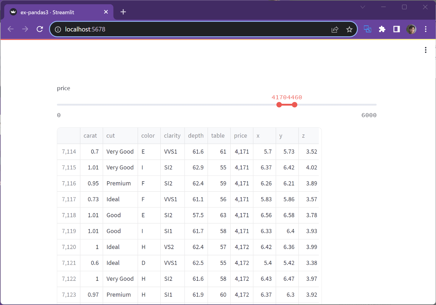Viewport: 436px width, 305px height.
Task: Select the clarity column header
Action: point(172,136)
